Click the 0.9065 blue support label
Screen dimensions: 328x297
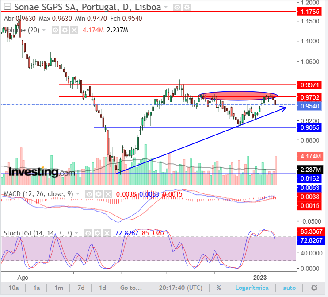[x=309, y=127]
